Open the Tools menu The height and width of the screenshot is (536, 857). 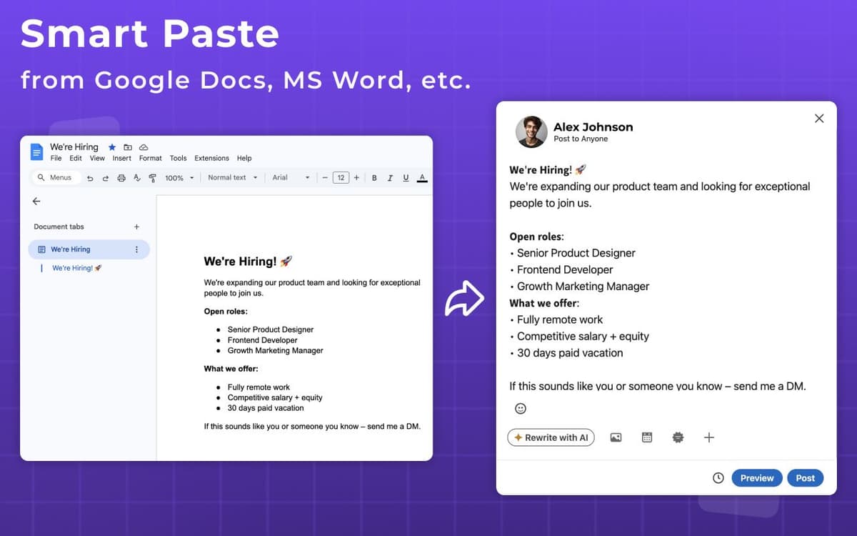179,158
